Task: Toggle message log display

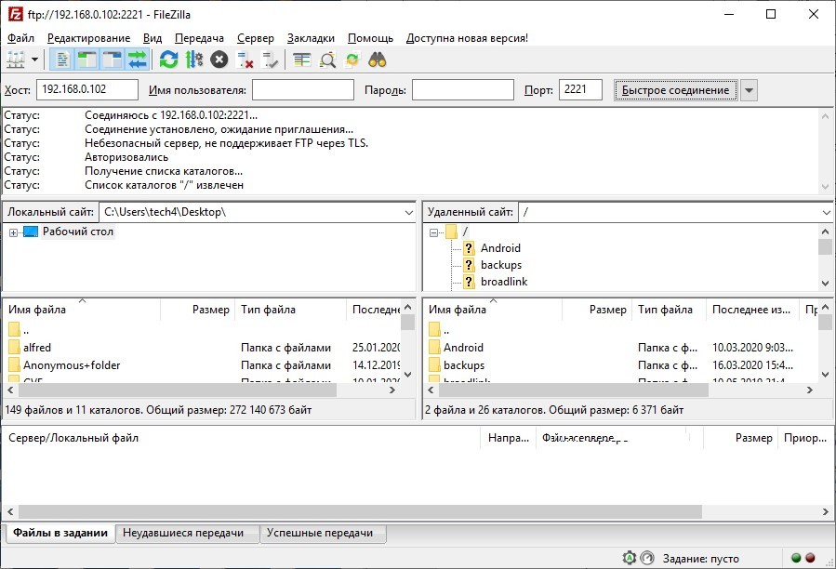Action: point(62,60)
